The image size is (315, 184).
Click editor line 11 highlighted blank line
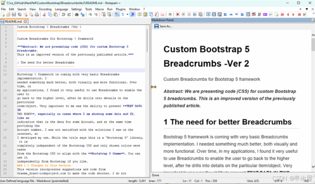tap(81, 70)
